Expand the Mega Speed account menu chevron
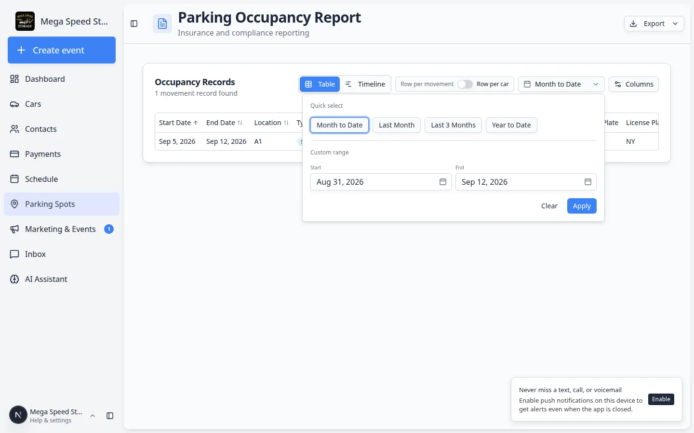This screenshot has height=433, width=694. [x=93, y=416]
